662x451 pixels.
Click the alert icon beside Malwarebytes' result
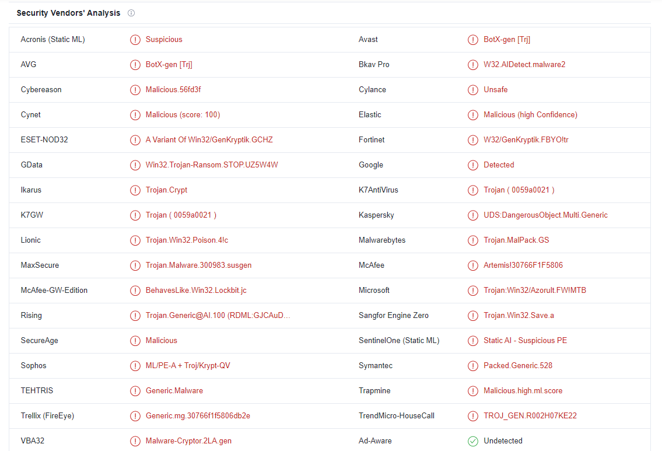(x=473, y=240)
